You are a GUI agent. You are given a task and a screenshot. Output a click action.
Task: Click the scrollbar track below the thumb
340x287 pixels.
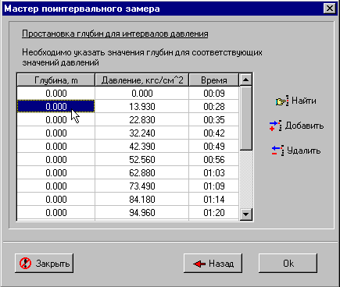pyautogui.click(x=245, y=179)
